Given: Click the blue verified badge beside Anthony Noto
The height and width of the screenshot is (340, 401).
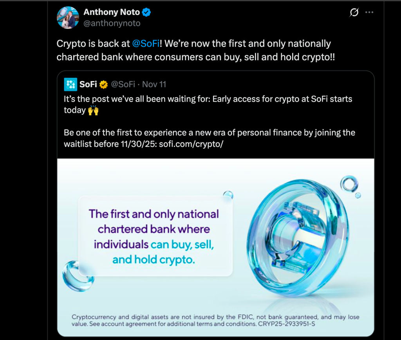Looking at the screenshot, I should pos(146,13).
